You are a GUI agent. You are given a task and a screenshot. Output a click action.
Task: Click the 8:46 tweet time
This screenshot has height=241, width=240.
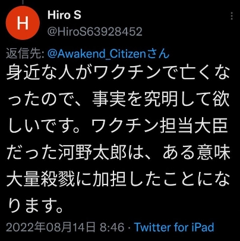point(112,227)
